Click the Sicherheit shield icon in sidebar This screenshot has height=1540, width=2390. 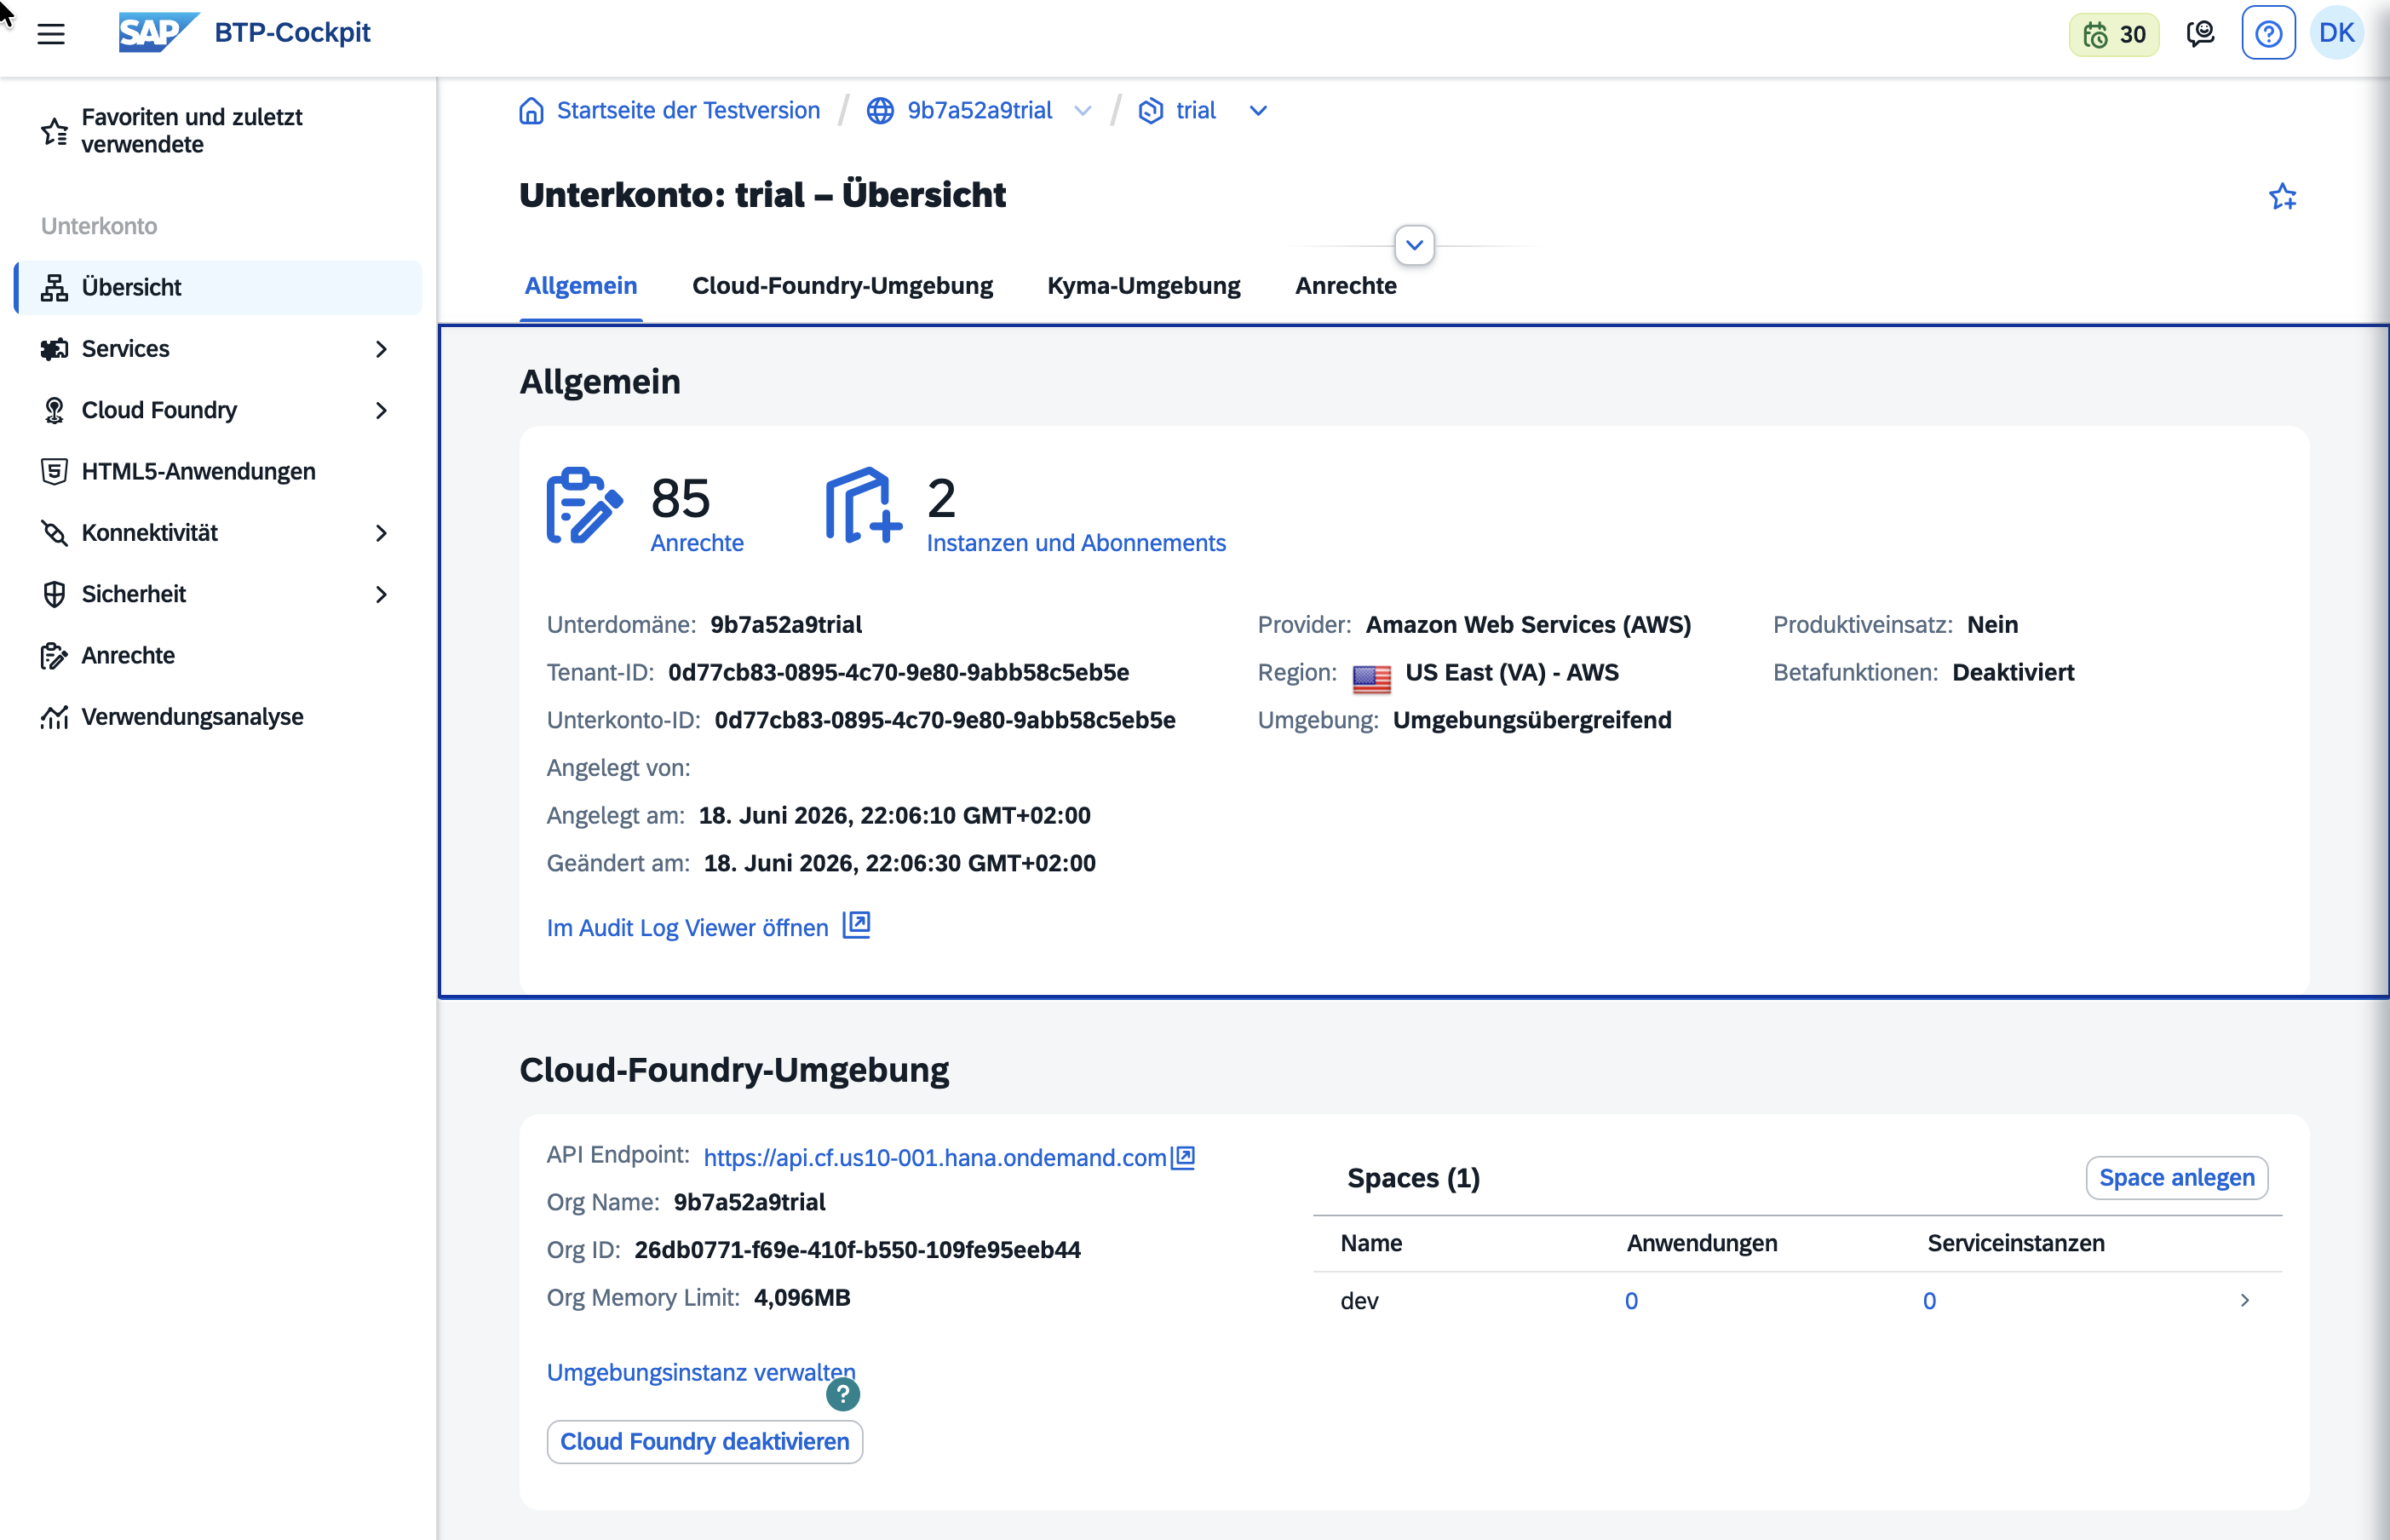[x=54, y=594]
